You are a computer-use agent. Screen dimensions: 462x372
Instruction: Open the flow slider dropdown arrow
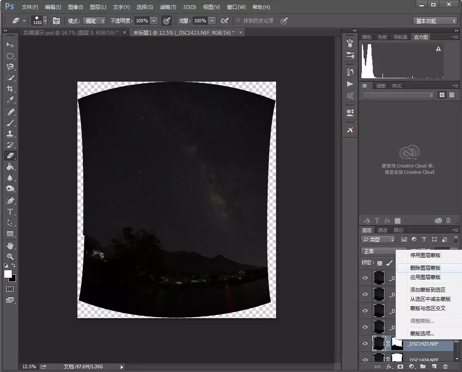[x=212, y=21]
